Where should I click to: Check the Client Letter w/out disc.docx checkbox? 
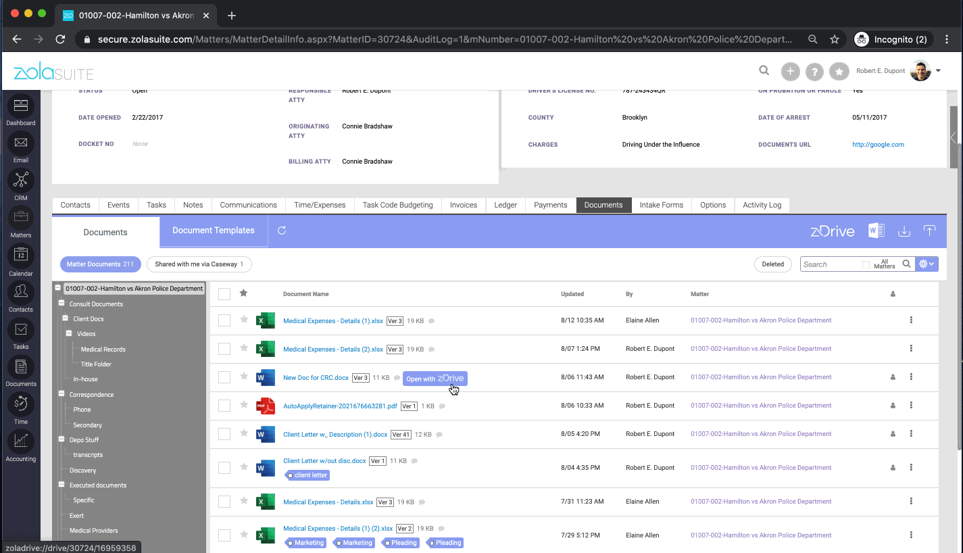click(x=224, y=468)
